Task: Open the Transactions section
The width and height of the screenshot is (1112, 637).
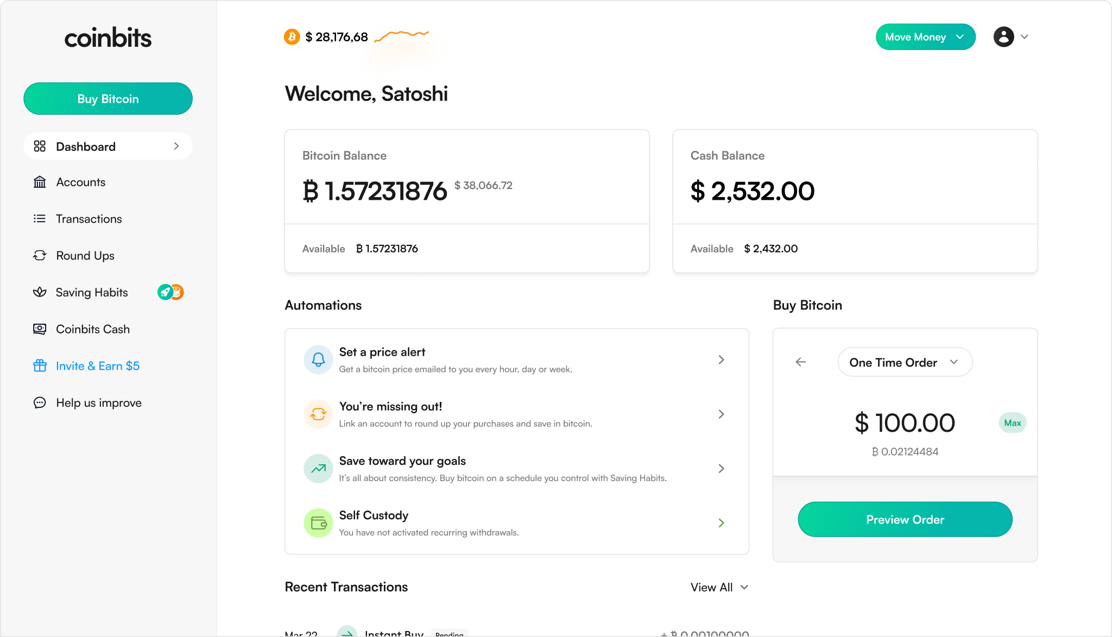Action: click(89, 219)
